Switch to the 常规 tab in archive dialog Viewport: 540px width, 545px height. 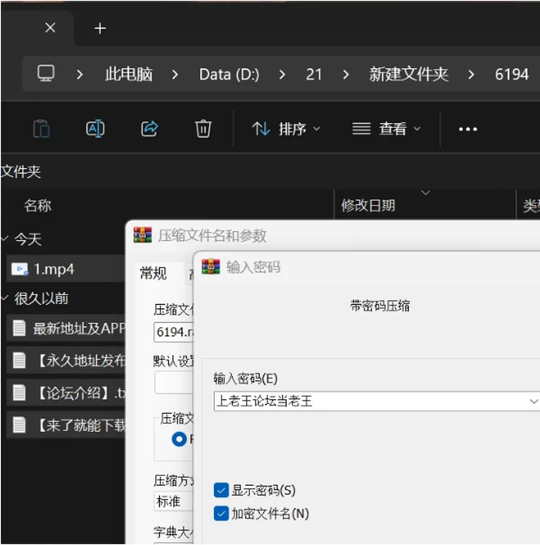point(154,273)
